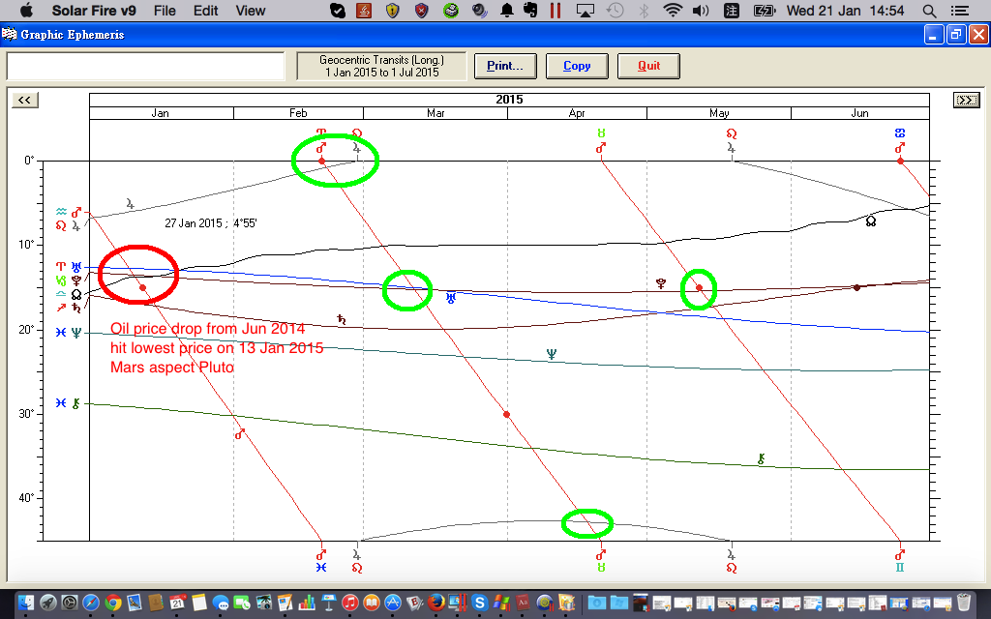Open the Downloads folder in the Dock
The height and width of the screenshot is (619, 991).
597,603
